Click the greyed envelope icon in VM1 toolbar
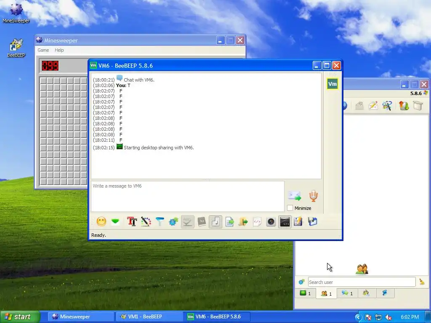The image size is (431, 323). point(359,106)
